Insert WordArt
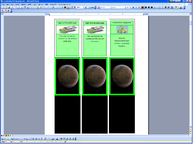This screenshot has height=144, width=193. coord(36,139)
